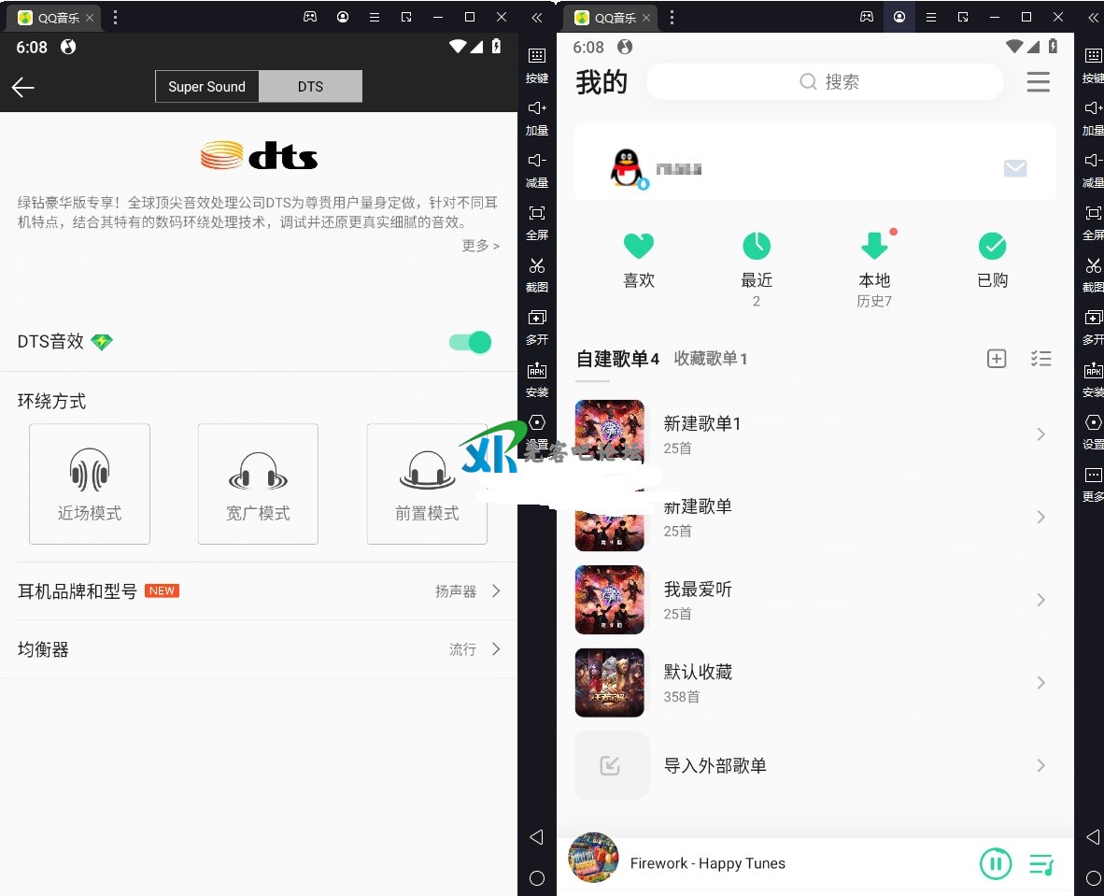This screenshot has height=896, width=1104.
Task: Click the mail message icon
Action: coord(1015,168)
